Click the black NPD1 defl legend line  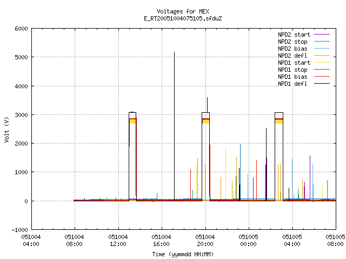point(322,84)
